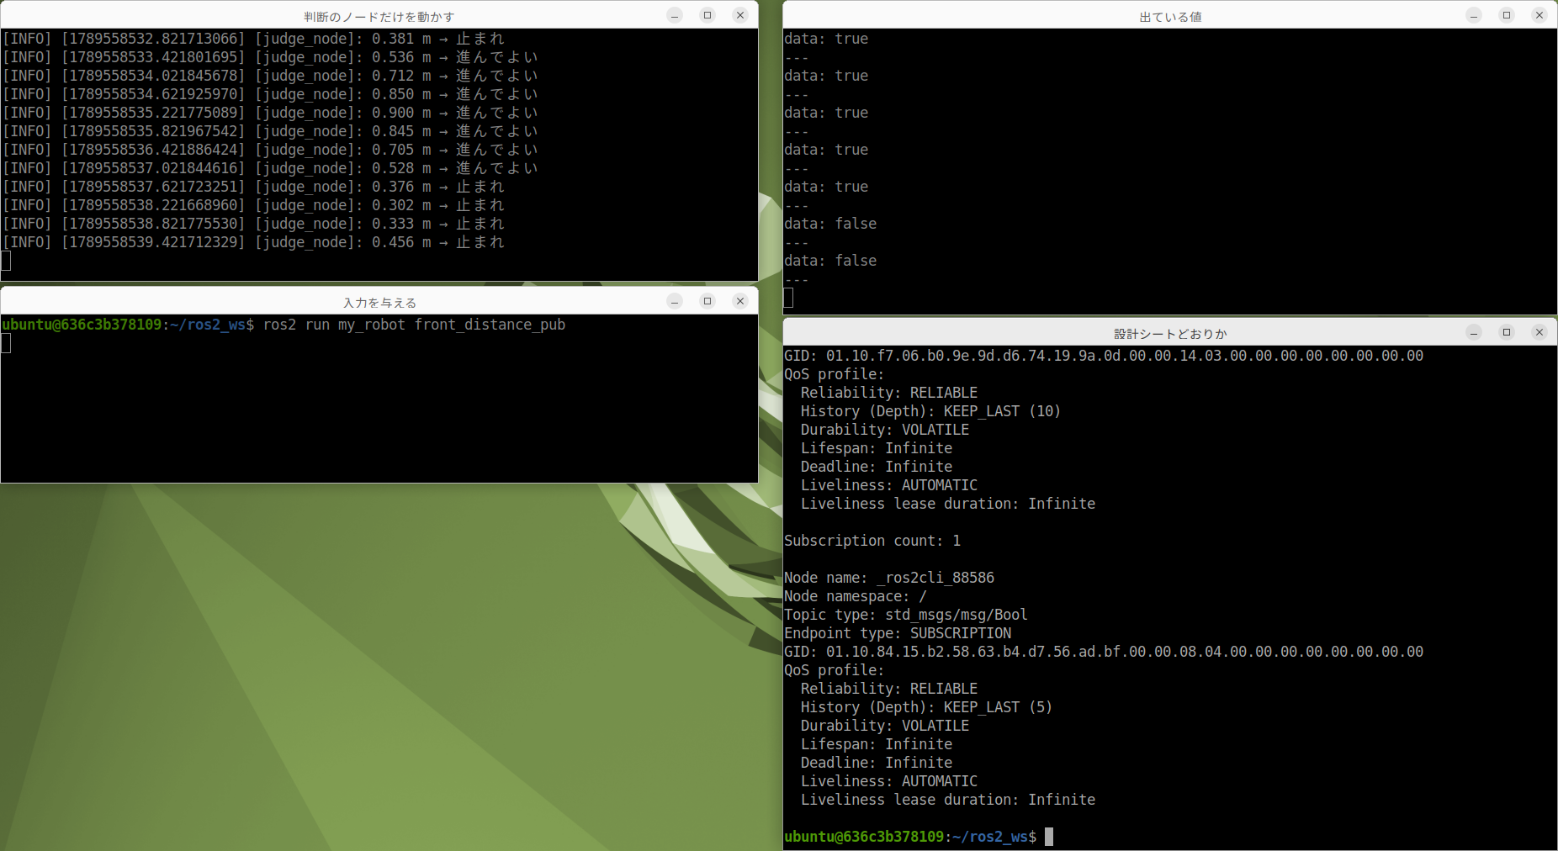Click the 'Endpoint type: SUBSCRIPTION' line

898,633
